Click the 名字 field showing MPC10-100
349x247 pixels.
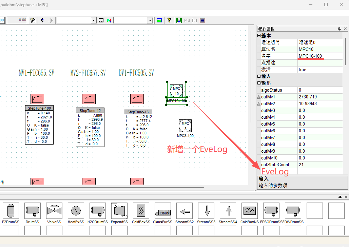click(x=319, y=56)
